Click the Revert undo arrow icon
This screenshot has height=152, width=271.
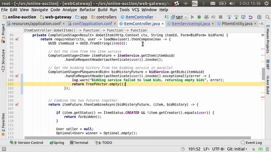251,17
